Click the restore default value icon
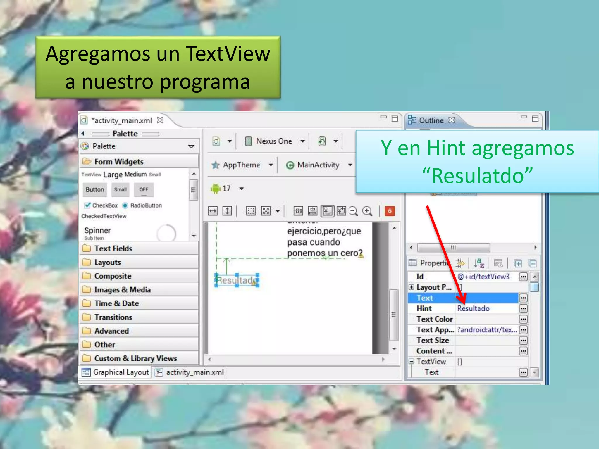599x449 pixels. (x=498, y=263)
